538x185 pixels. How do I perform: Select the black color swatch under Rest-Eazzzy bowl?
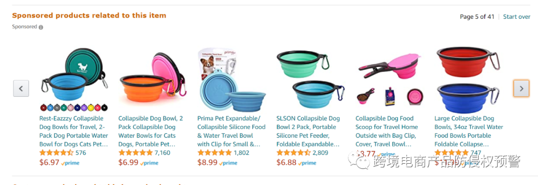[104, 108]
